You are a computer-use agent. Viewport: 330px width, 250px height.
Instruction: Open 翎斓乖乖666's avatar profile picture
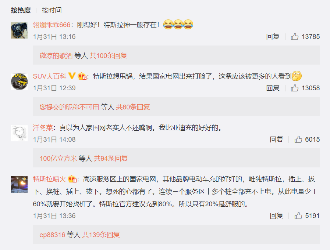click(19, 30)
